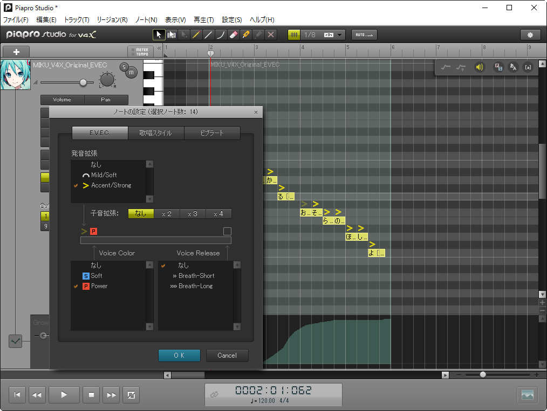This screenshot has height=411, width=547.
Task: Click the AUTO scroll button
Action: pyautogui.click(x=364, y=34)
